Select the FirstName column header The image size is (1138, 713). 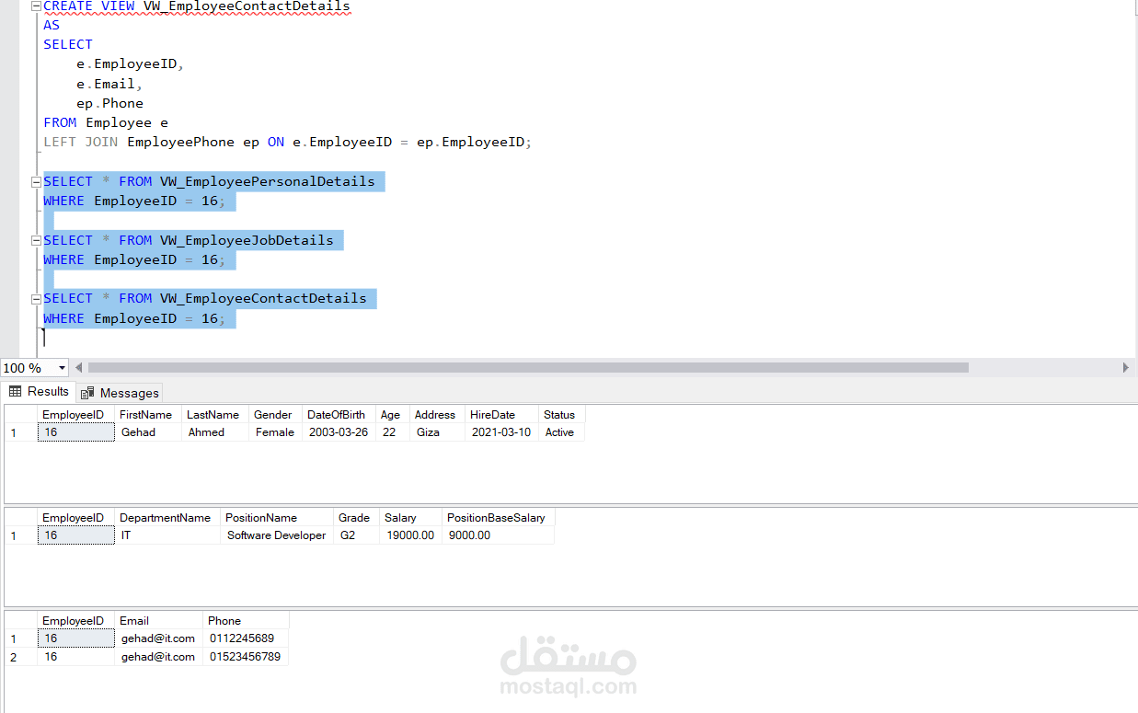(x=148, y=415)
